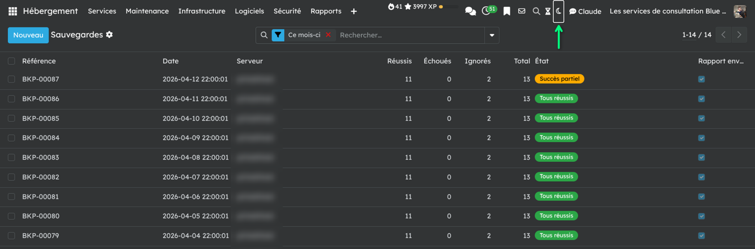
Task: Go to next page arrow
Action: pos(739,35)
